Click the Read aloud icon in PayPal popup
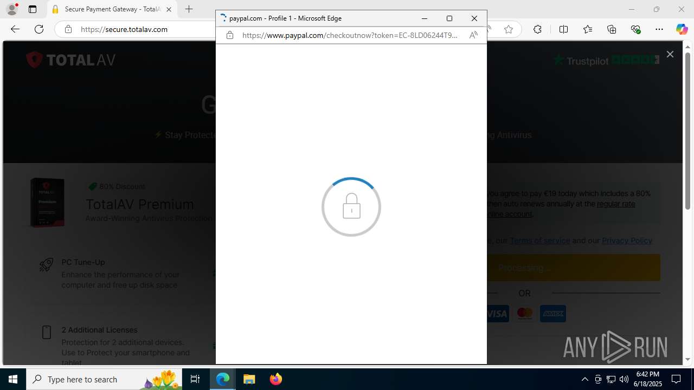Screen dimensions: 694x390 (x=473, y=35)
